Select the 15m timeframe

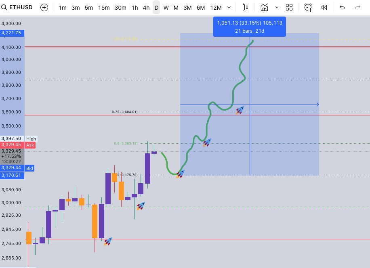[104, 8]
